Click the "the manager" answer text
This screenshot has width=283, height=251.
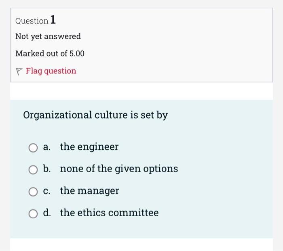coord(89,190)
